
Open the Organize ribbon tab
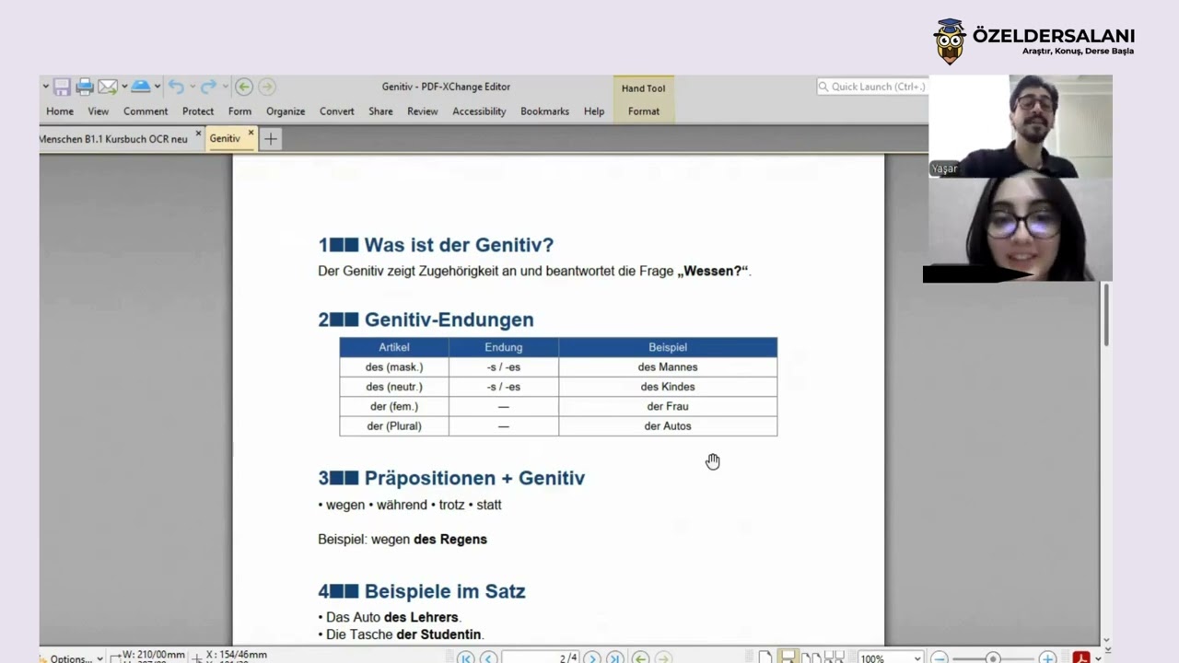(286, 111)
